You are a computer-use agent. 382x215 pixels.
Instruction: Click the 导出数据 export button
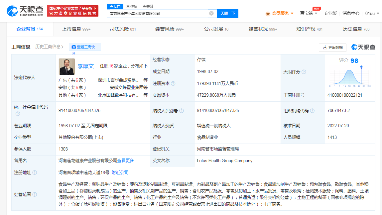(332, 48)
